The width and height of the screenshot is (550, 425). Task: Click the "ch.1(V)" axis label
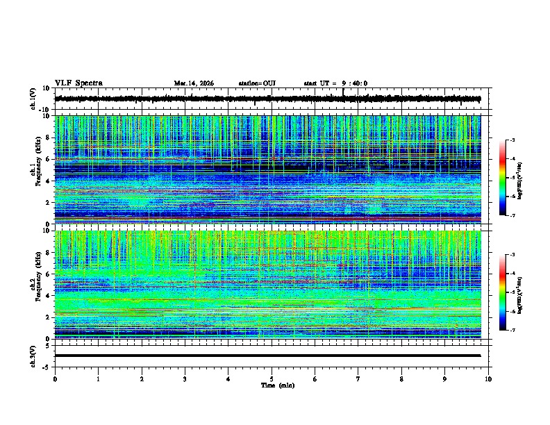33,99
